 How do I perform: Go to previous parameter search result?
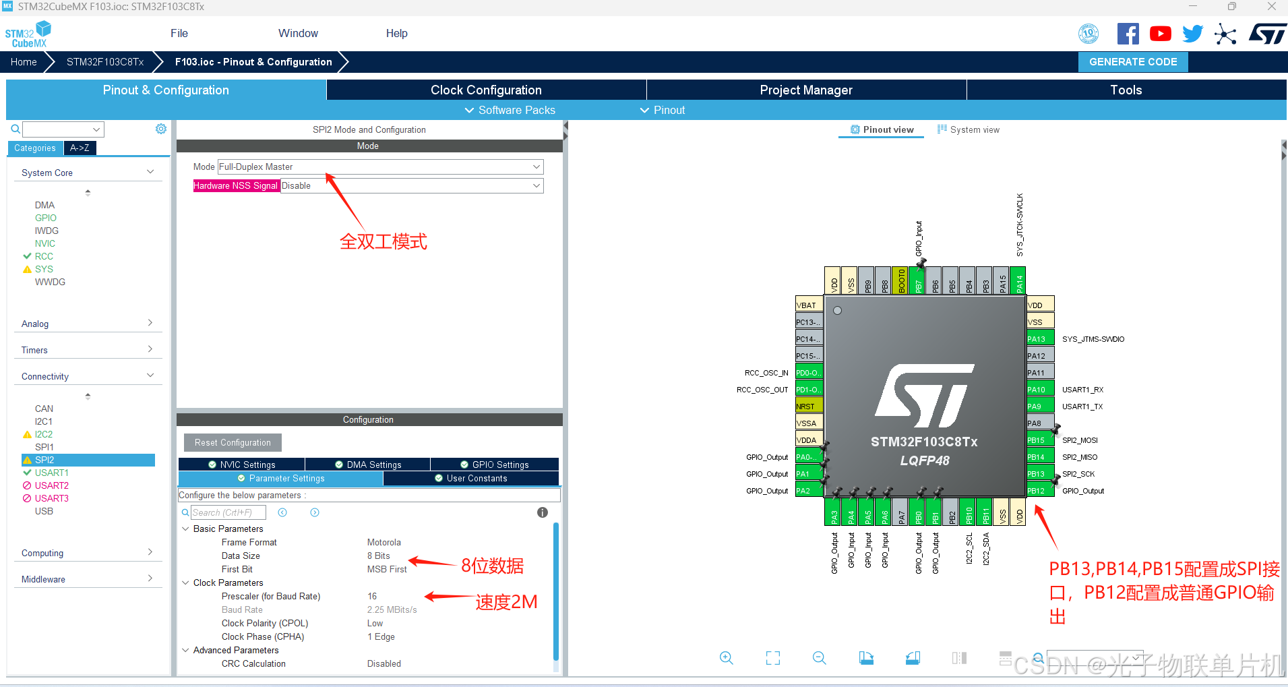tap(282, 512)
